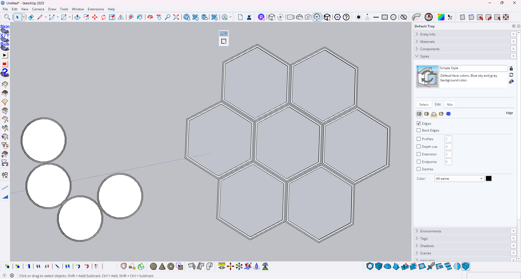Click the X/Y tool icon
Screen dimensions: 521x279
5,38
